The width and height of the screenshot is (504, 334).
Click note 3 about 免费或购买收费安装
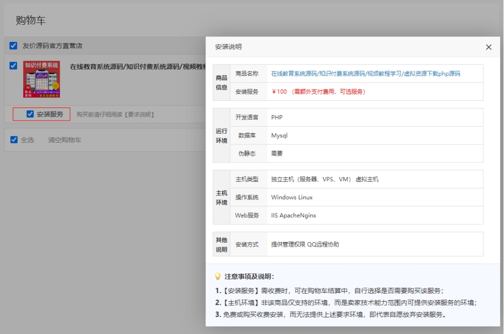coord(331,314)
